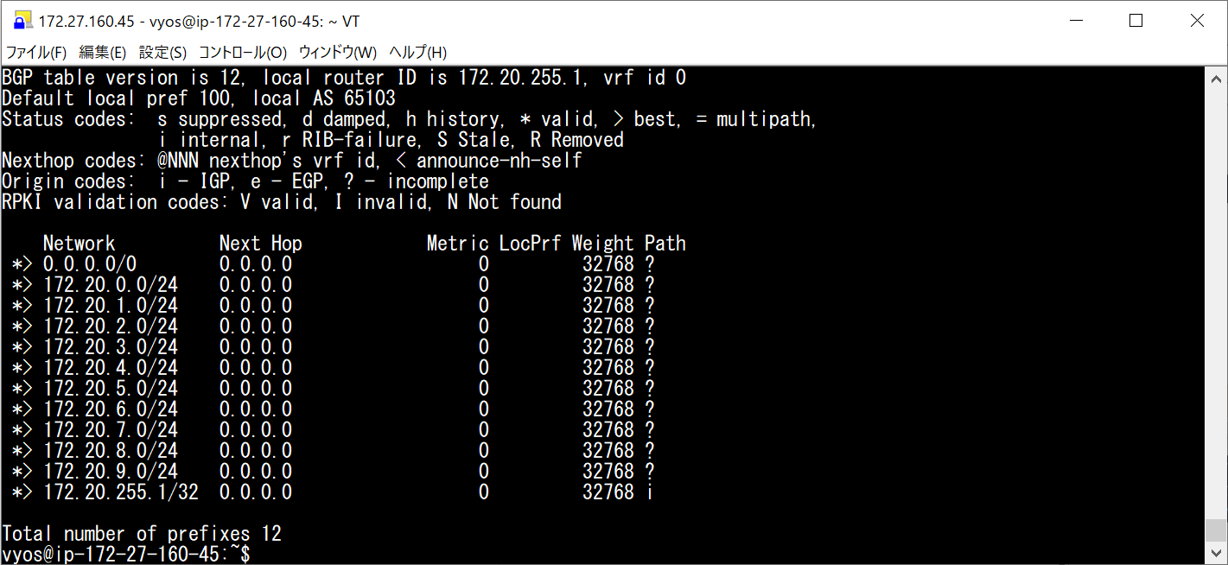Image resolution: width=1228 pixels, height=565 pixels.
Task: Close the terminal window
Action: [1197, 21]
